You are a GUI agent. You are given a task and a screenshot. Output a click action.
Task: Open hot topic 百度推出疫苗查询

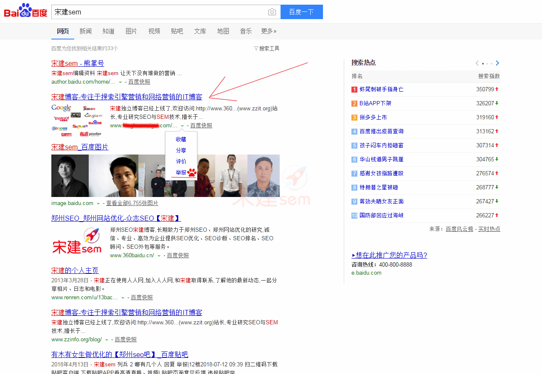pyautogui.click(x=382, y=132)
